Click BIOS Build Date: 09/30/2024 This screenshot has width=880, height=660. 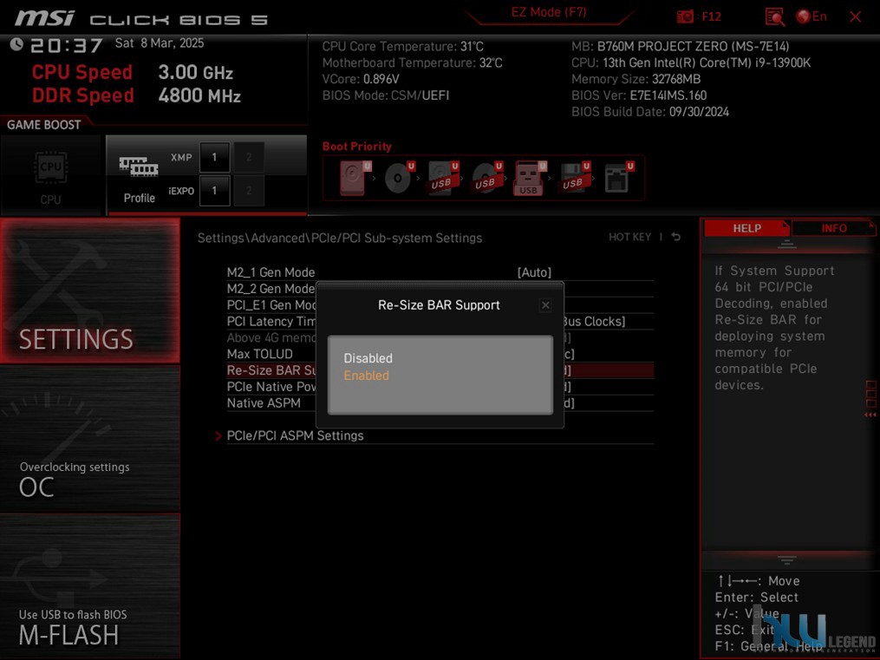(650, 112)
